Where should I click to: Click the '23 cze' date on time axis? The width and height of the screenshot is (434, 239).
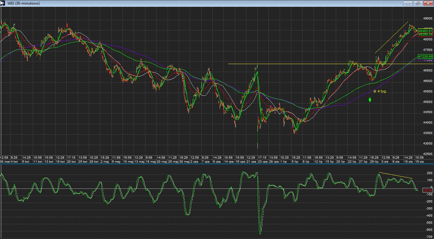pyautogui.click(x=263, y=161)
